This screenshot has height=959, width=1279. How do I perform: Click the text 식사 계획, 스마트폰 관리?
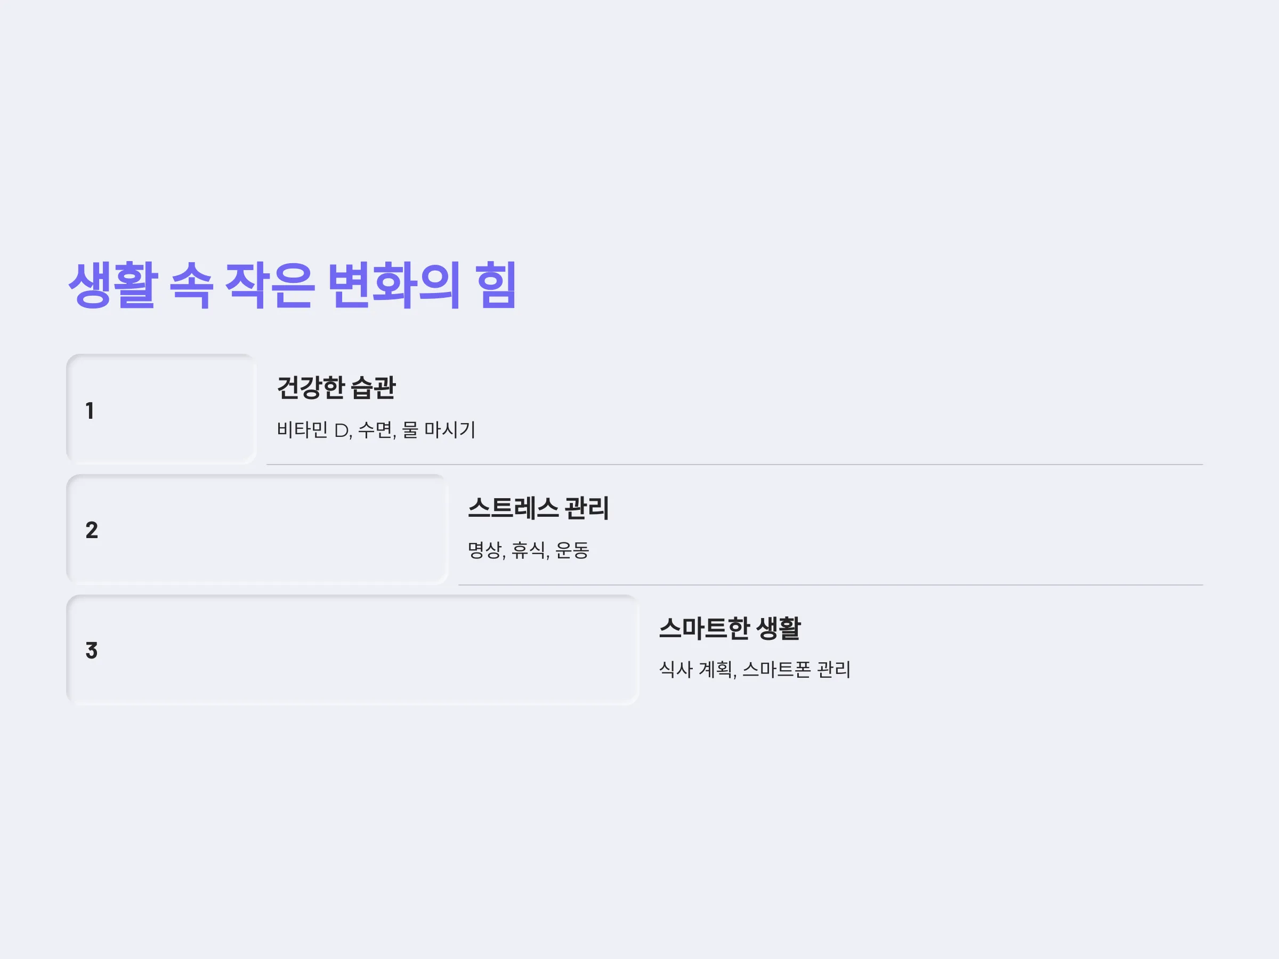tap(755, 669)
